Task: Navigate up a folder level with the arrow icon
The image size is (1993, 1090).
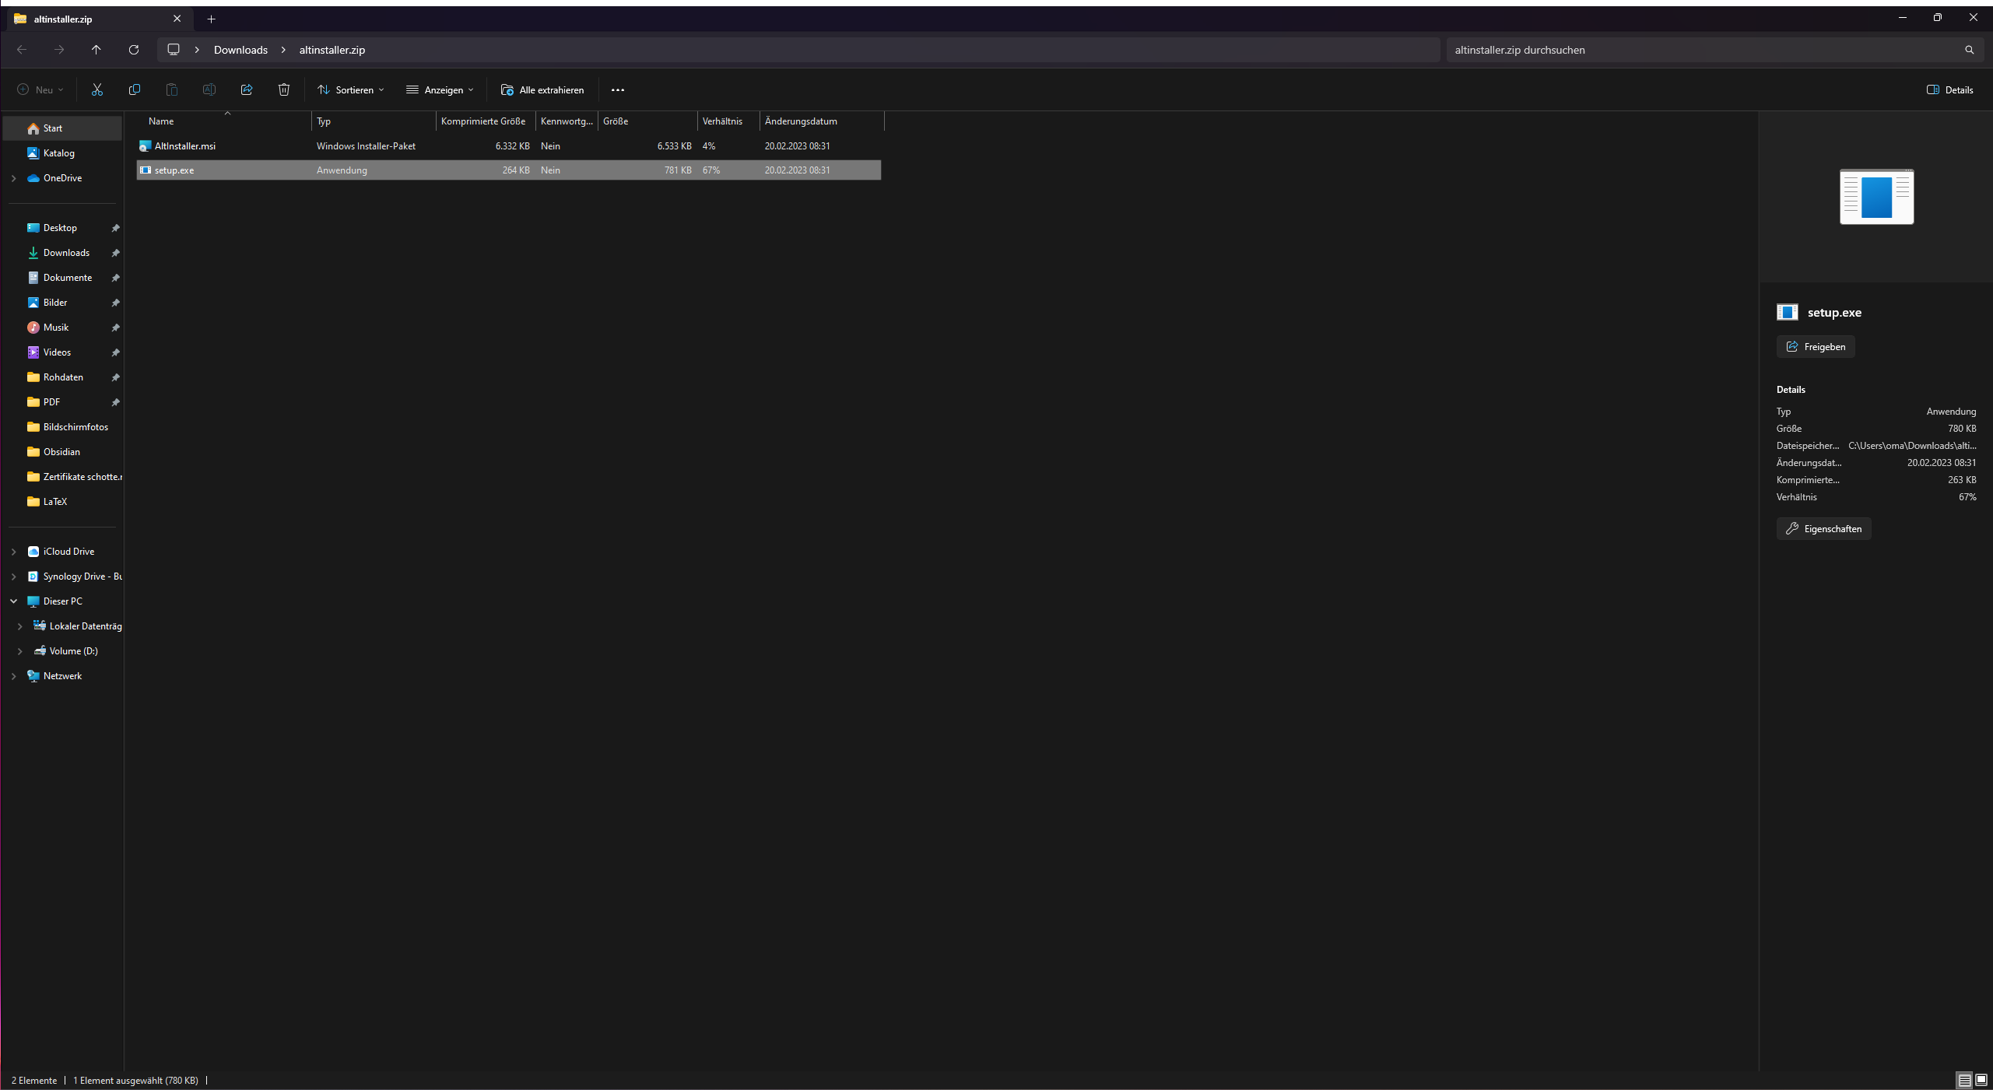Action: 96,50
